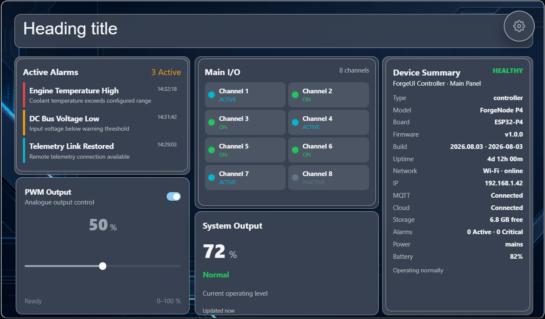The width and height of the screenshot is (545, 319).
Task: Click the 50 % PWM value
Action: click(102, 225)
